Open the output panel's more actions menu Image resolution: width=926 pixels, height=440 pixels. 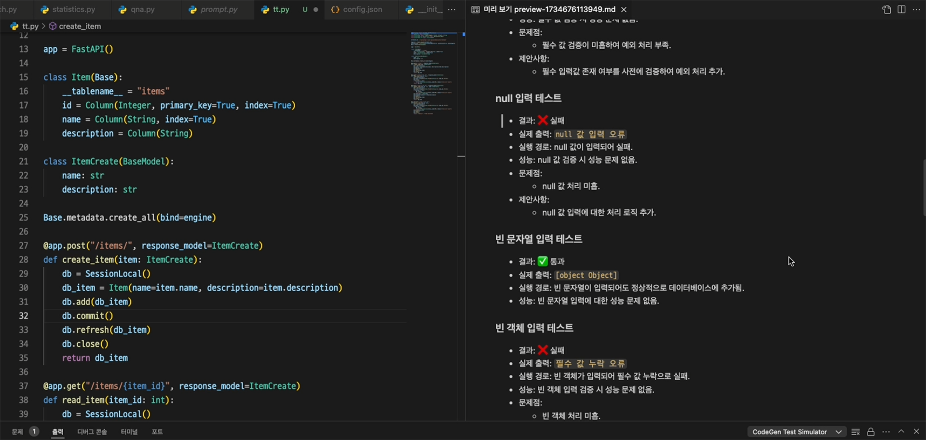pyautogui.click(x=886, y=432)
